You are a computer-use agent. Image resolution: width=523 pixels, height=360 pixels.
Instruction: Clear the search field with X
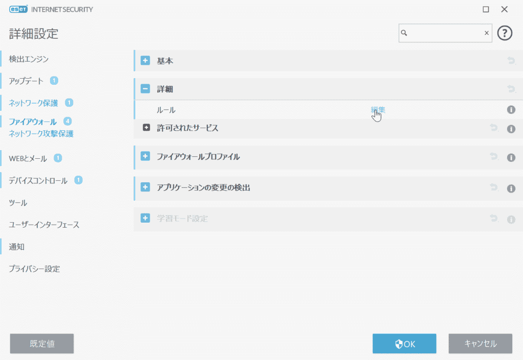[486, 33]
